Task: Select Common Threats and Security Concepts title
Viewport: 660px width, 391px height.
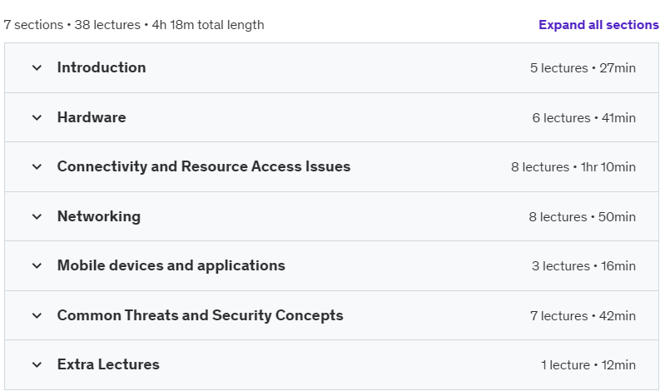Action: point(200,315)
